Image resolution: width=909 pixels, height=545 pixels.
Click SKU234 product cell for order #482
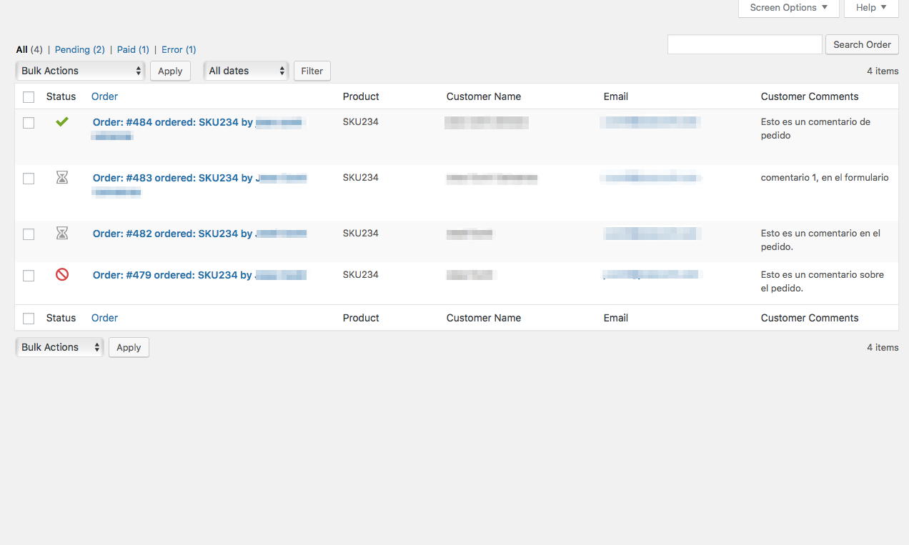[361, 234]
